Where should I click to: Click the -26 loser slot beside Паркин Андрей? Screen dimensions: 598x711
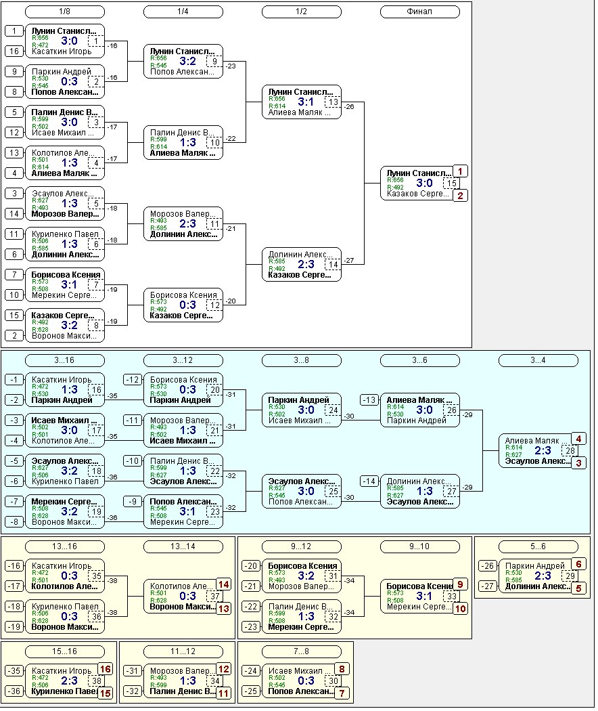488,566
